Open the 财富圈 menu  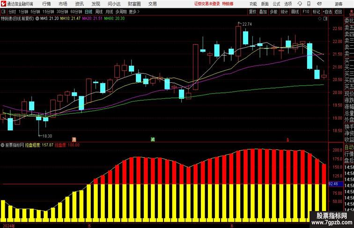pos(134,4)
